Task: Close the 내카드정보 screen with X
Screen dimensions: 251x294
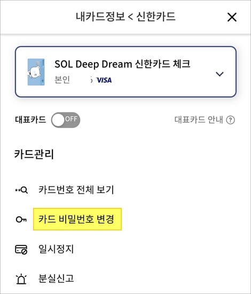Action: (232, 17)
